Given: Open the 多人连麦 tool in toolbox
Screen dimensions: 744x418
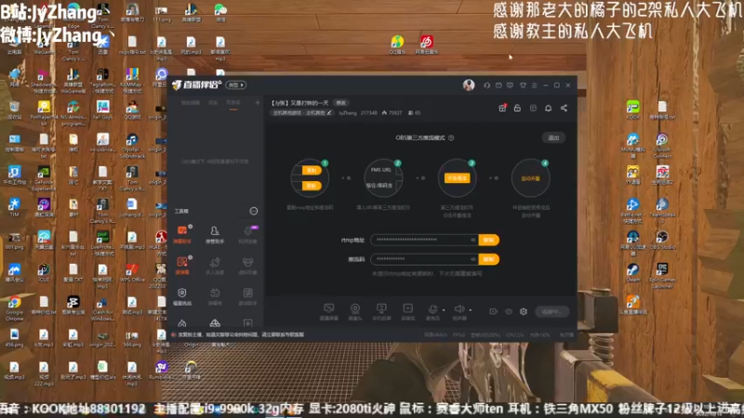Looking at the screenshot, I should (x=215, y=266).
